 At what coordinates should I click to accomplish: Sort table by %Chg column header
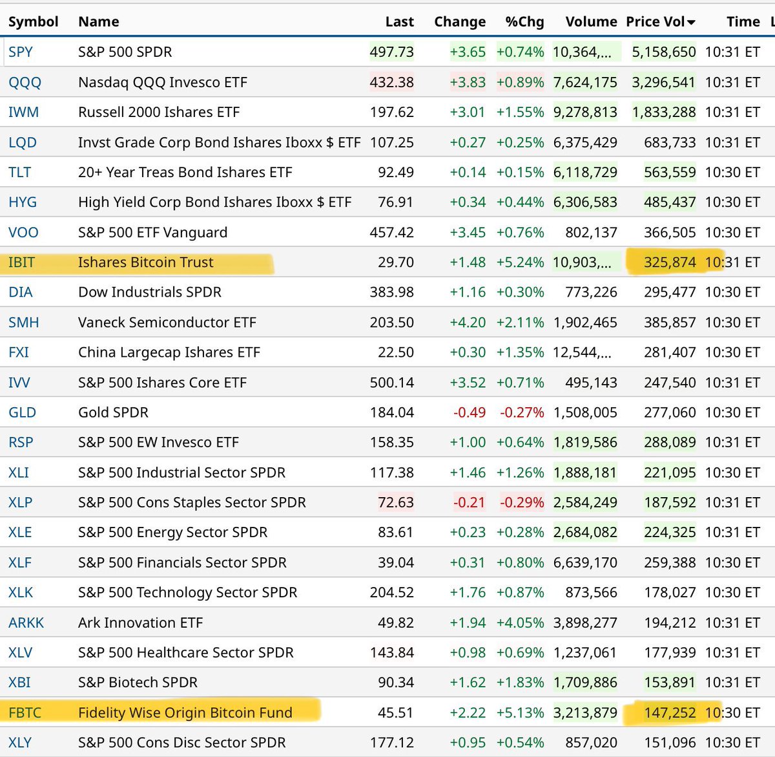pos(524,22)
